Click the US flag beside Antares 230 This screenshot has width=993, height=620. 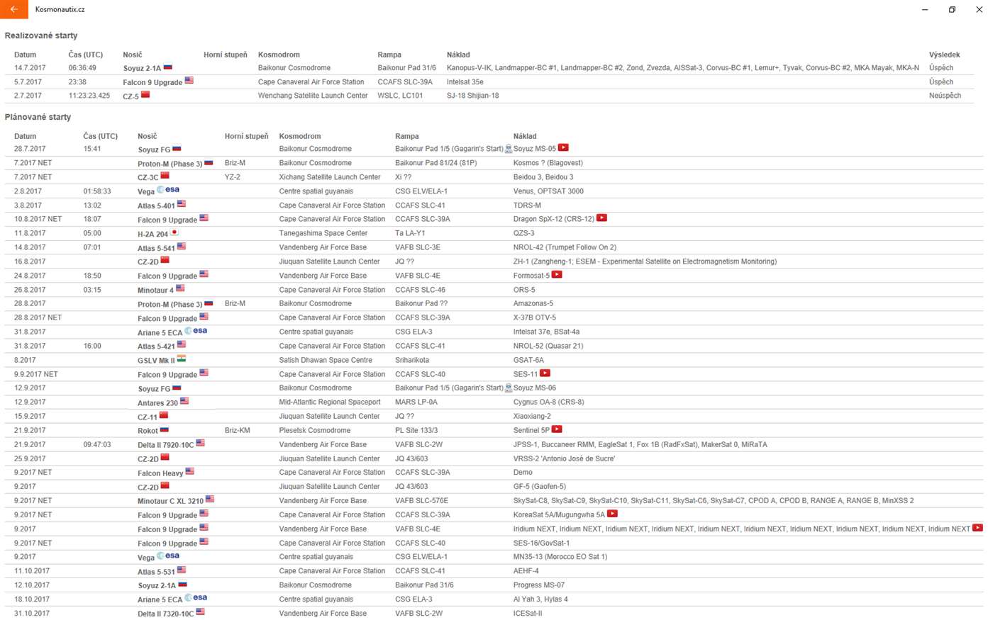click(184, 401)
